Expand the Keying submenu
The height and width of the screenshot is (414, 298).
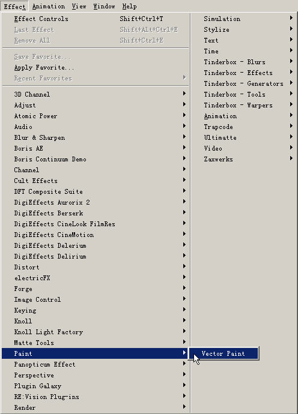click(95, 310)
